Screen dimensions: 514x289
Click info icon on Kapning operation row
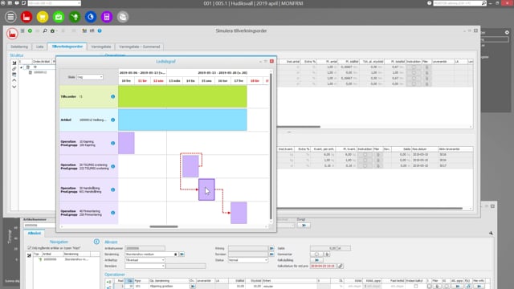(x=112, y=143)
